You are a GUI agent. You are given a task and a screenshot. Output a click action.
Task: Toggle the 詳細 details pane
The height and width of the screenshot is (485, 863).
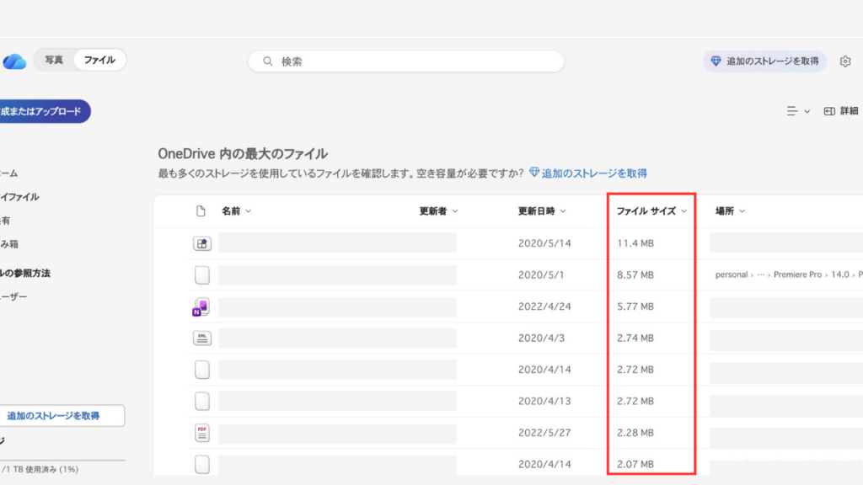pyautogui.click(x=840, y=111)
